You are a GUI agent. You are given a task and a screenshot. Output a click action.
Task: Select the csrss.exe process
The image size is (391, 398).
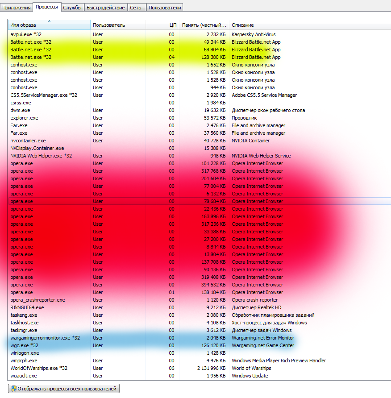click(200, 103)
